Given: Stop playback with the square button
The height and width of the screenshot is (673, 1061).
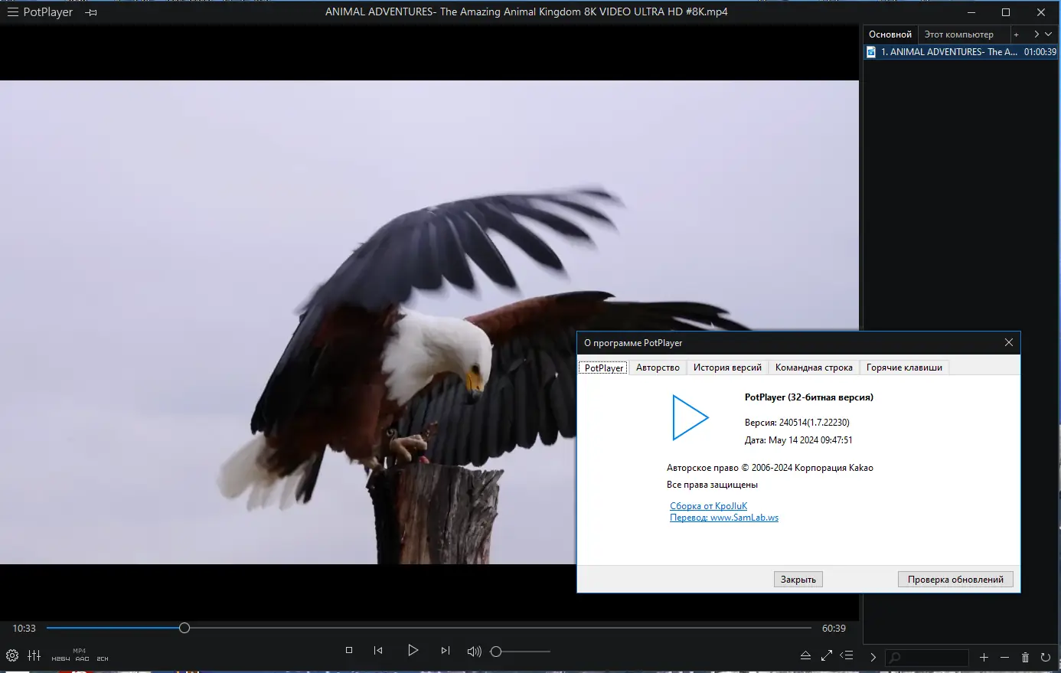Looking at the screenshot, I should [x=349, y=650].
